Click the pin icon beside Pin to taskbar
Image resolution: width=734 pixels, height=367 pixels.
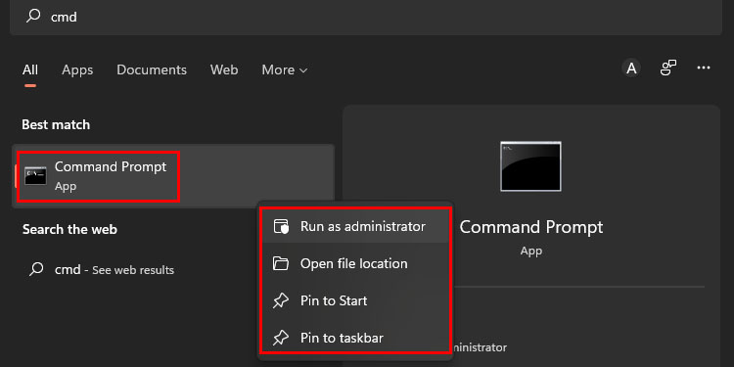[281, 338]
